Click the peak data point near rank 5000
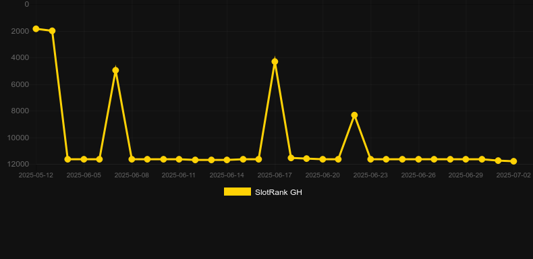Viewport: 533px width, 259px height. 115,70
